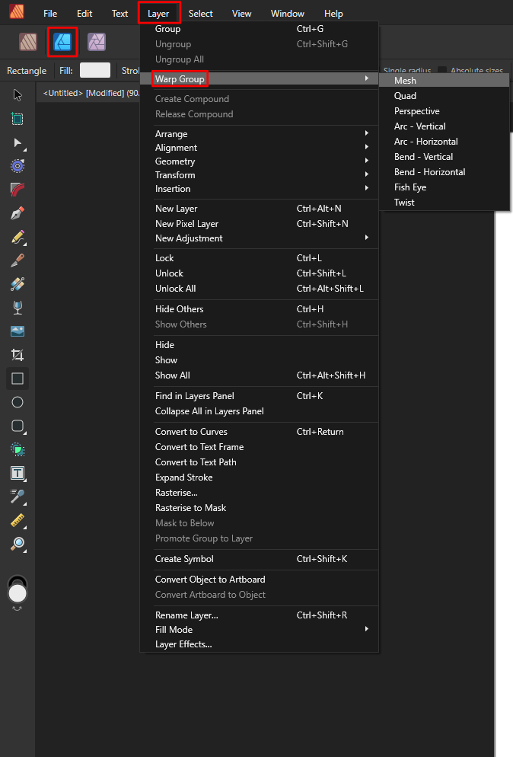Expand the Fill Mode submenu
The height and width of the screenshot is (757, 513).
click(x=174, y=629)
